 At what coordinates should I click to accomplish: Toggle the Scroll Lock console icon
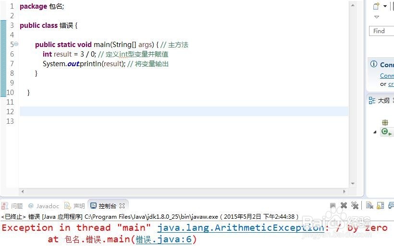point(381,206)
